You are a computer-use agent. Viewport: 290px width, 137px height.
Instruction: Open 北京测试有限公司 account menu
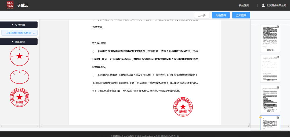pyautogui.click(x=276, y=5)
